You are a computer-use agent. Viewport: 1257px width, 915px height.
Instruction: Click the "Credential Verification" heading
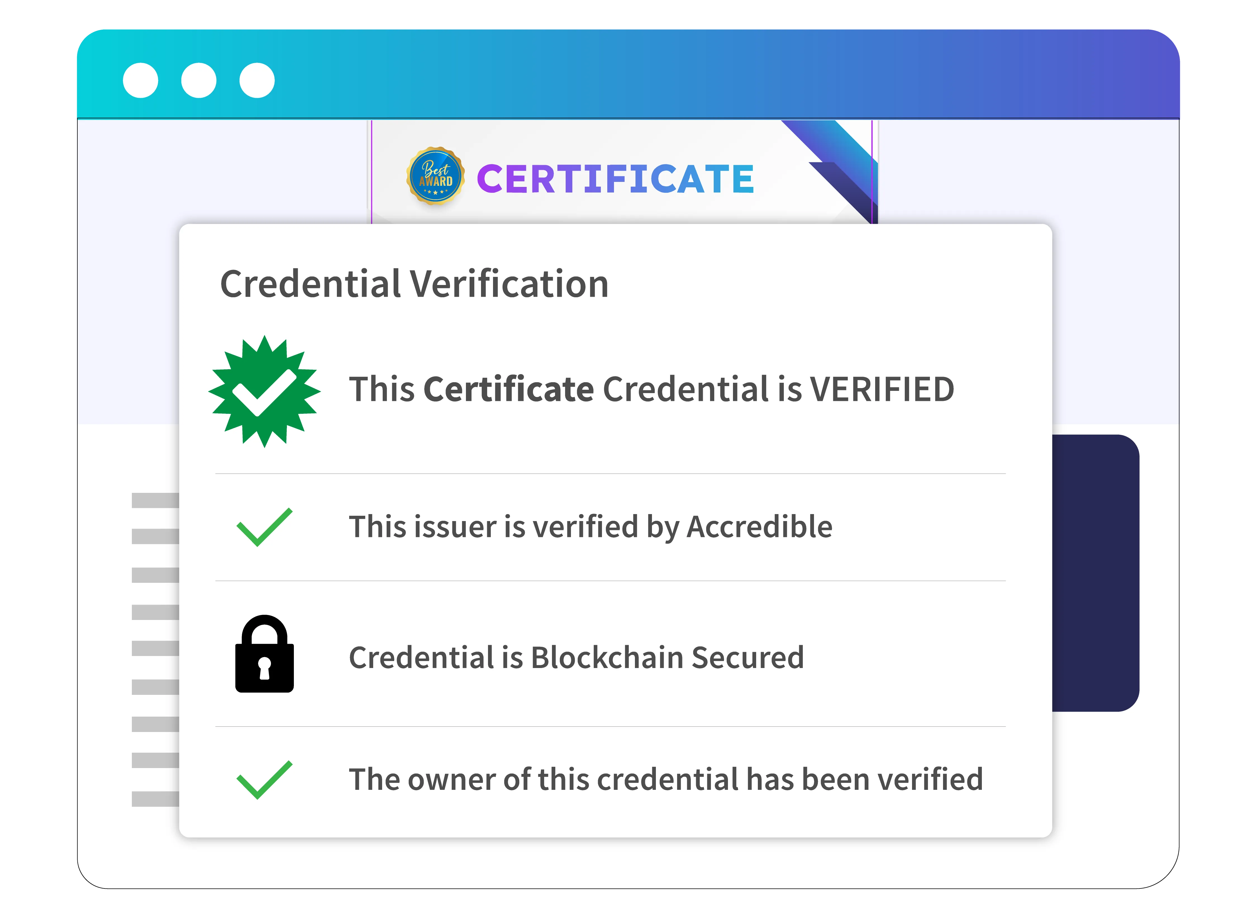414,284
